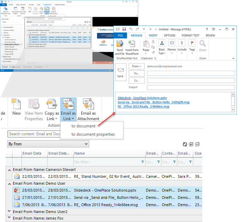Screen dimensions: 242x222
Task: Open Calendar in Outlook navigation bar
Action: coord(15,67)
